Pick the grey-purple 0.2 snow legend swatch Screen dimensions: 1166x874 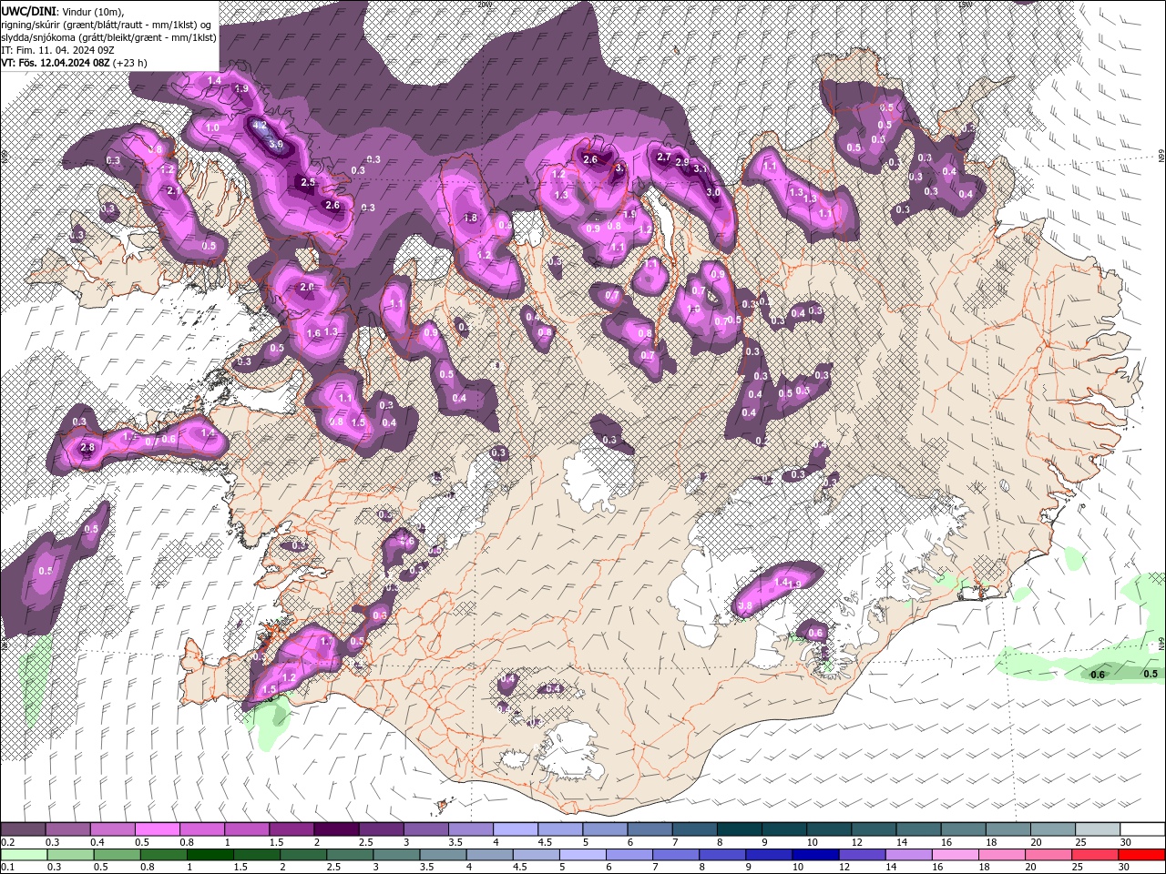pos(23,829)
